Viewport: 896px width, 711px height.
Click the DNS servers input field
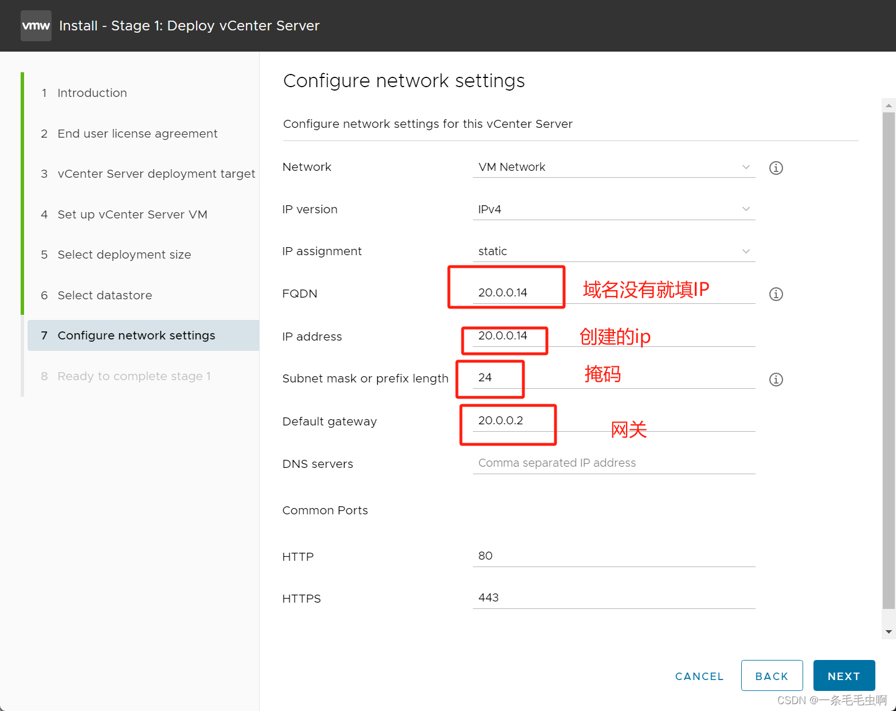[x=614, y=463]
